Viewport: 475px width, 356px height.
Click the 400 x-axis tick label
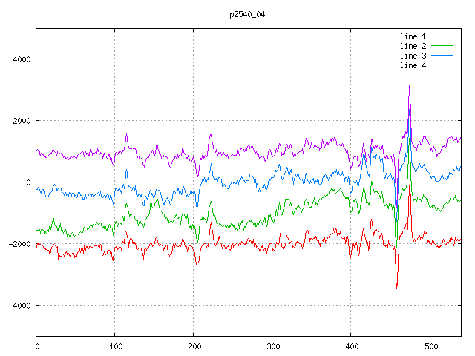tap(351, 346)
